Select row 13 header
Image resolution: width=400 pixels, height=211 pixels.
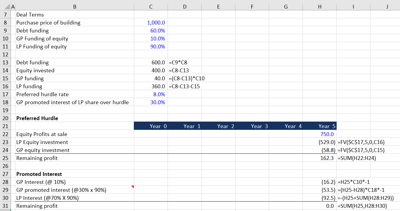[x=6, y=63]
